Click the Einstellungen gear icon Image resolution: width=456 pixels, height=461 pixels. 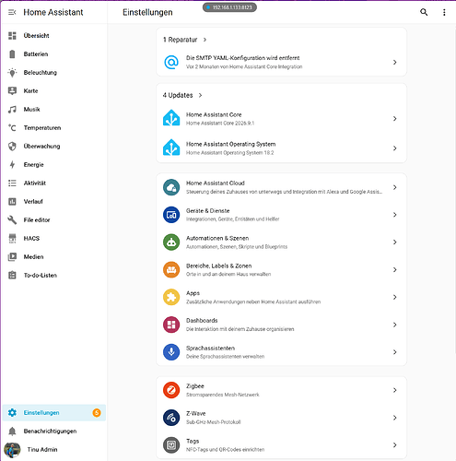tap(12, 413)
